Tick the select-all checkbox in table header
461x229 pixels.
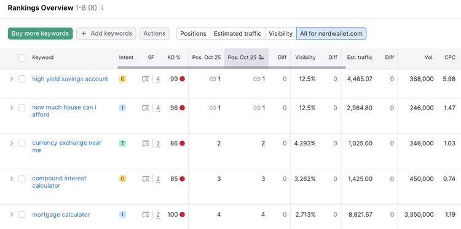pos(22,58)
